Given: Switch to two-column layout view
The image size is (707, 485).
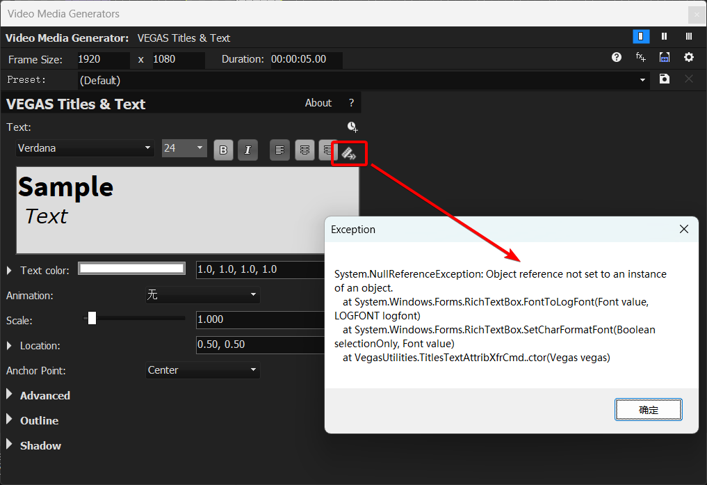Looking at the screenshot, I should point(664,36).
